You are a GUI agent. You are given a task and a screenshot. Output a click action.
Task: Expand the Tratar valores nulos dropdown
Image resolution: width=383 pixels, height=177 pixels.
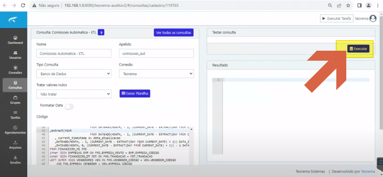(74, 94)
